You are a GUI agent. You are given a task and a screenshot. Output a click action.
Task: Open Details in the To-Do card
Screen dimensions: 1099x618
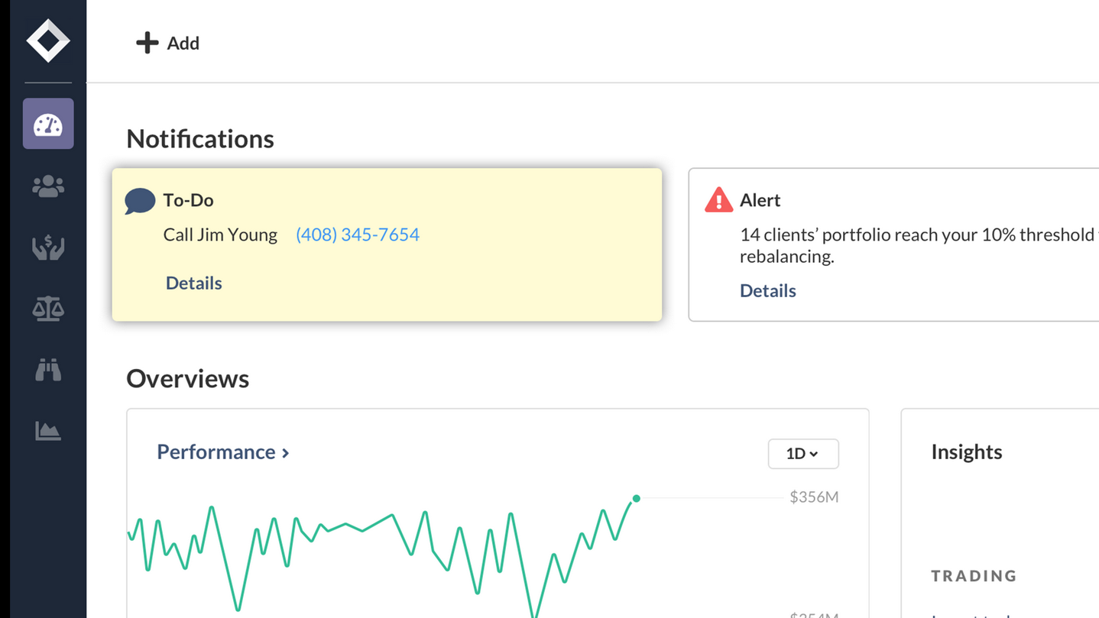(193, 283)
